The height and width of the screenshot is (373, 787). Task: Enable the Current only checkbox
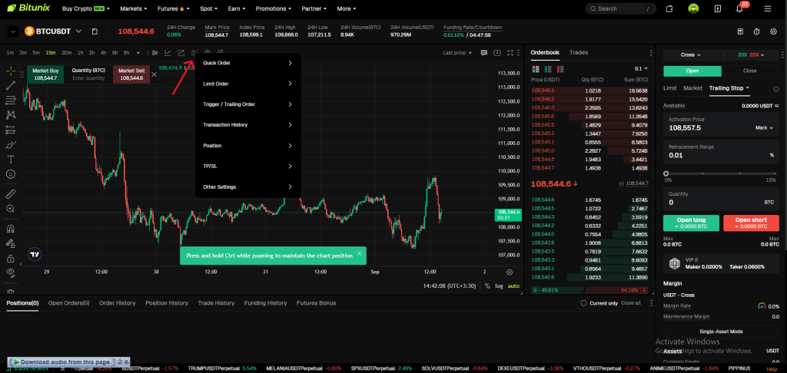tap(584, 303)
